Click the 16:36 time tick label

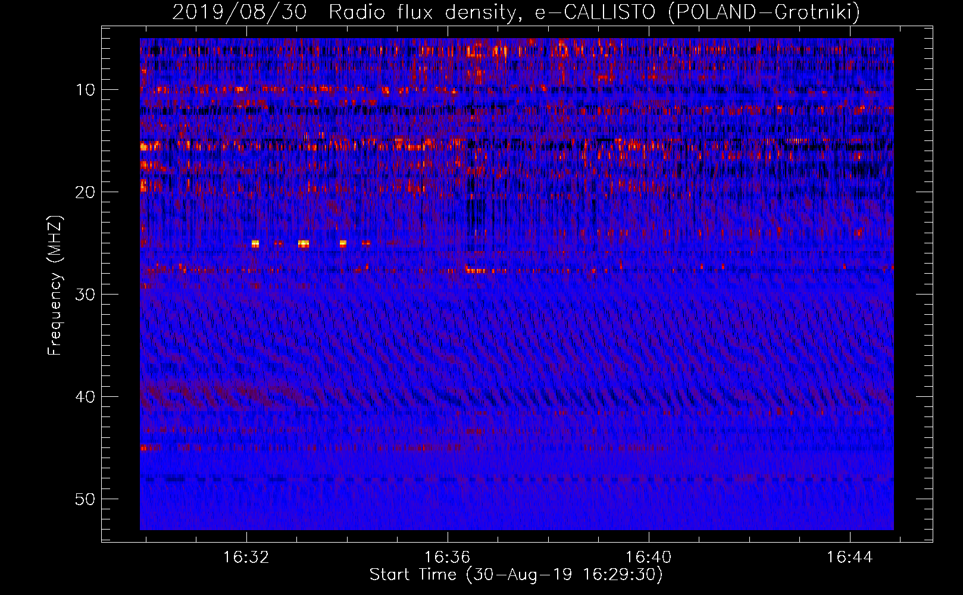point(447,557)
